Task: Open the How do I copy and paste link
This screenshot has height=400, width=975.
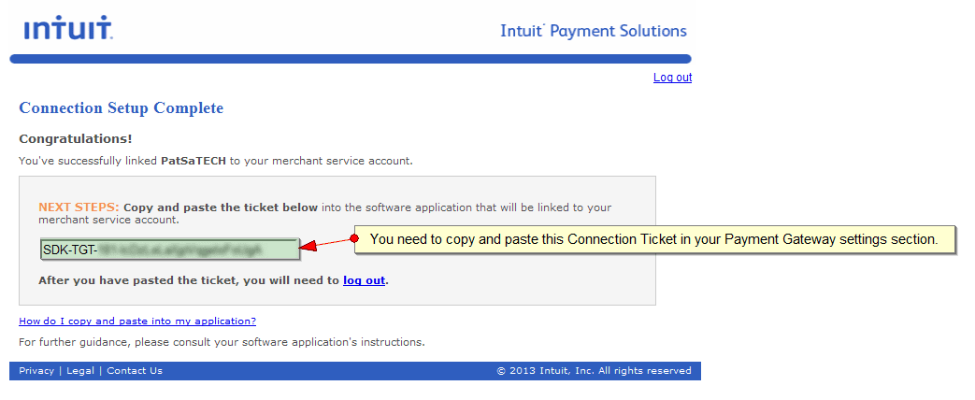Action: pyautogui.click(x=137, y=321)
